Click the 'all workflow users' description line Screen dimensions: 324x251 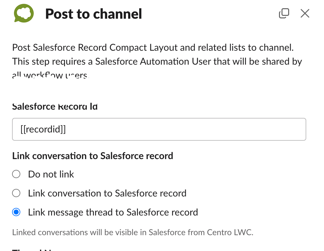[x=51, y=75]
